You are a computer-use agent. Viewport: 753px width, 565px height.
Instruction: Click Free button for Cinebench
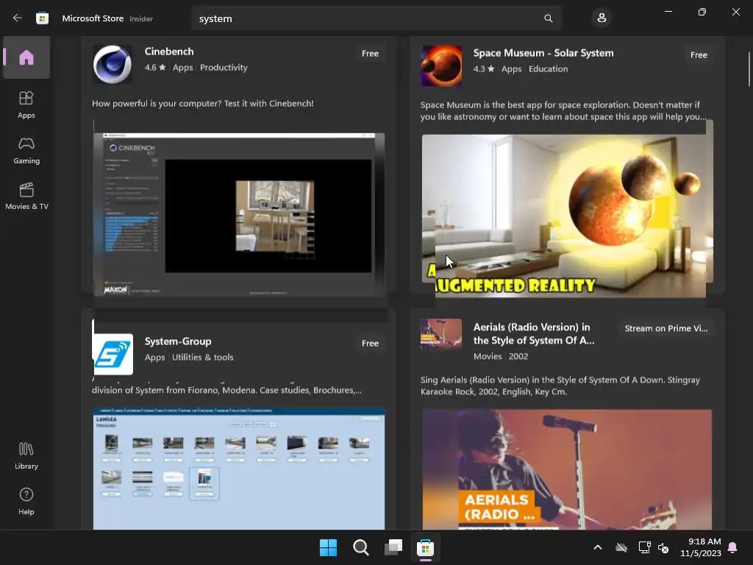370,53
